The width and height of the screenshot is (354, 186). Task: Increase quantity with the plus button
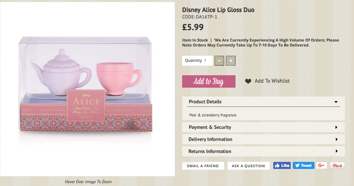[x=231, y=61]
